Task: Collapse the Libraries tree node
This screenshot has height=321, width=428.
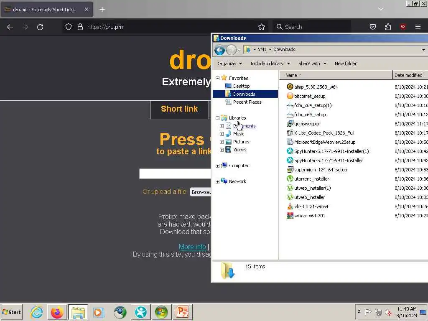Action: point(217,118)
